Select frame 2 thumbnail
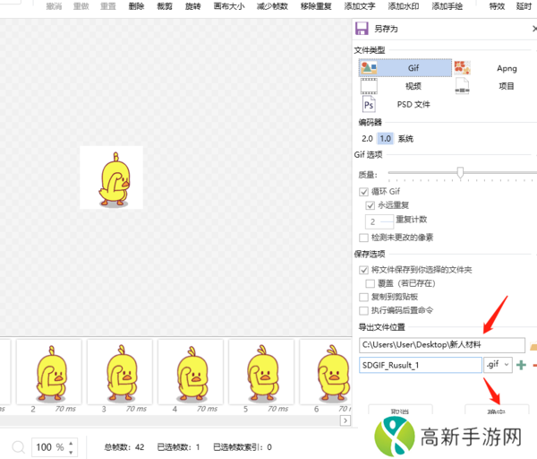The height and width of the screenshot is (459, 537). coord(49,372)
